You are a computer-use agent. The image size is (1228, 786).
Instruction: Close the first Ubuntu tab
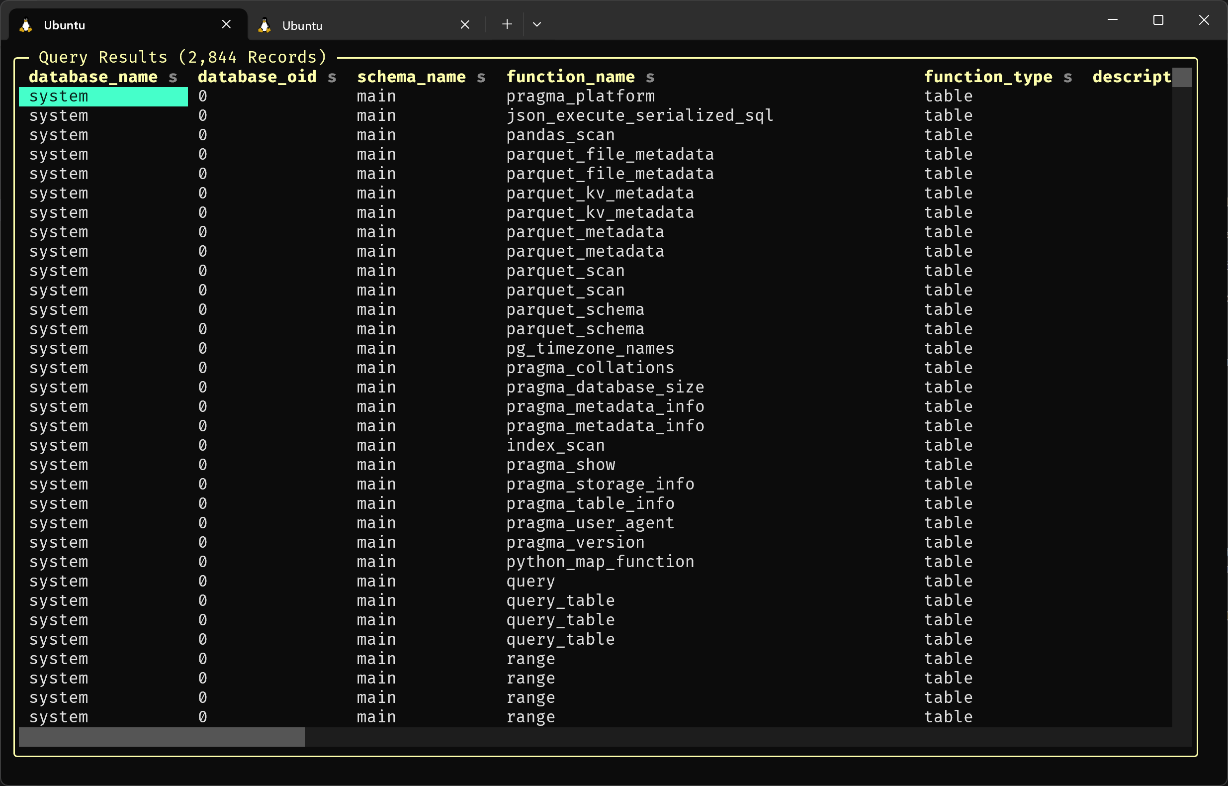pos(226,24)
